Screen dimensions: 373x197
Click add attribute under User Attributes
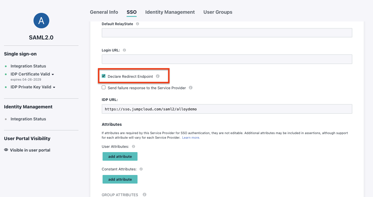click(120, 156)
